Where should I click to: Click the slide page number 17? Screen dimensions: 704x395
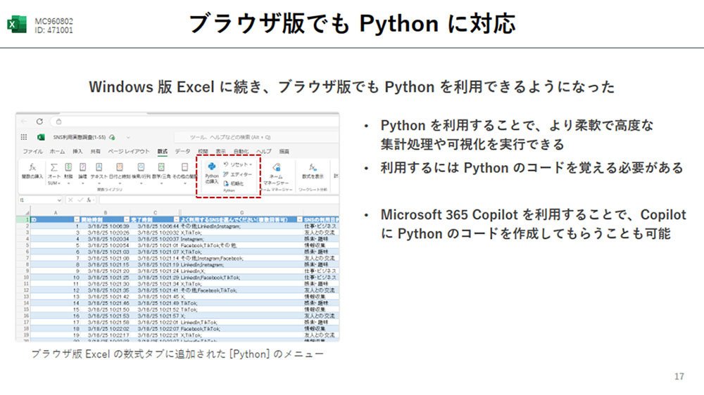[x=679, y=376]
